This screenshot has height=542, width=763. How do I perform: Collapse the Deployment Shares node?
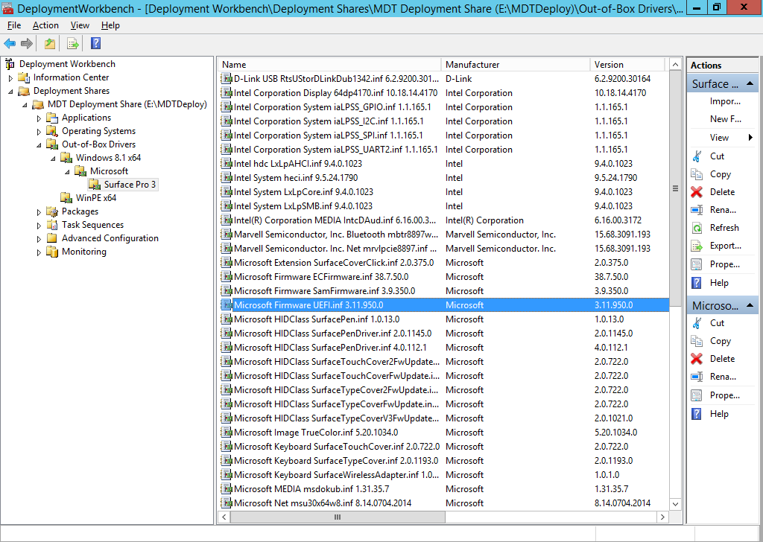(10, 91)
